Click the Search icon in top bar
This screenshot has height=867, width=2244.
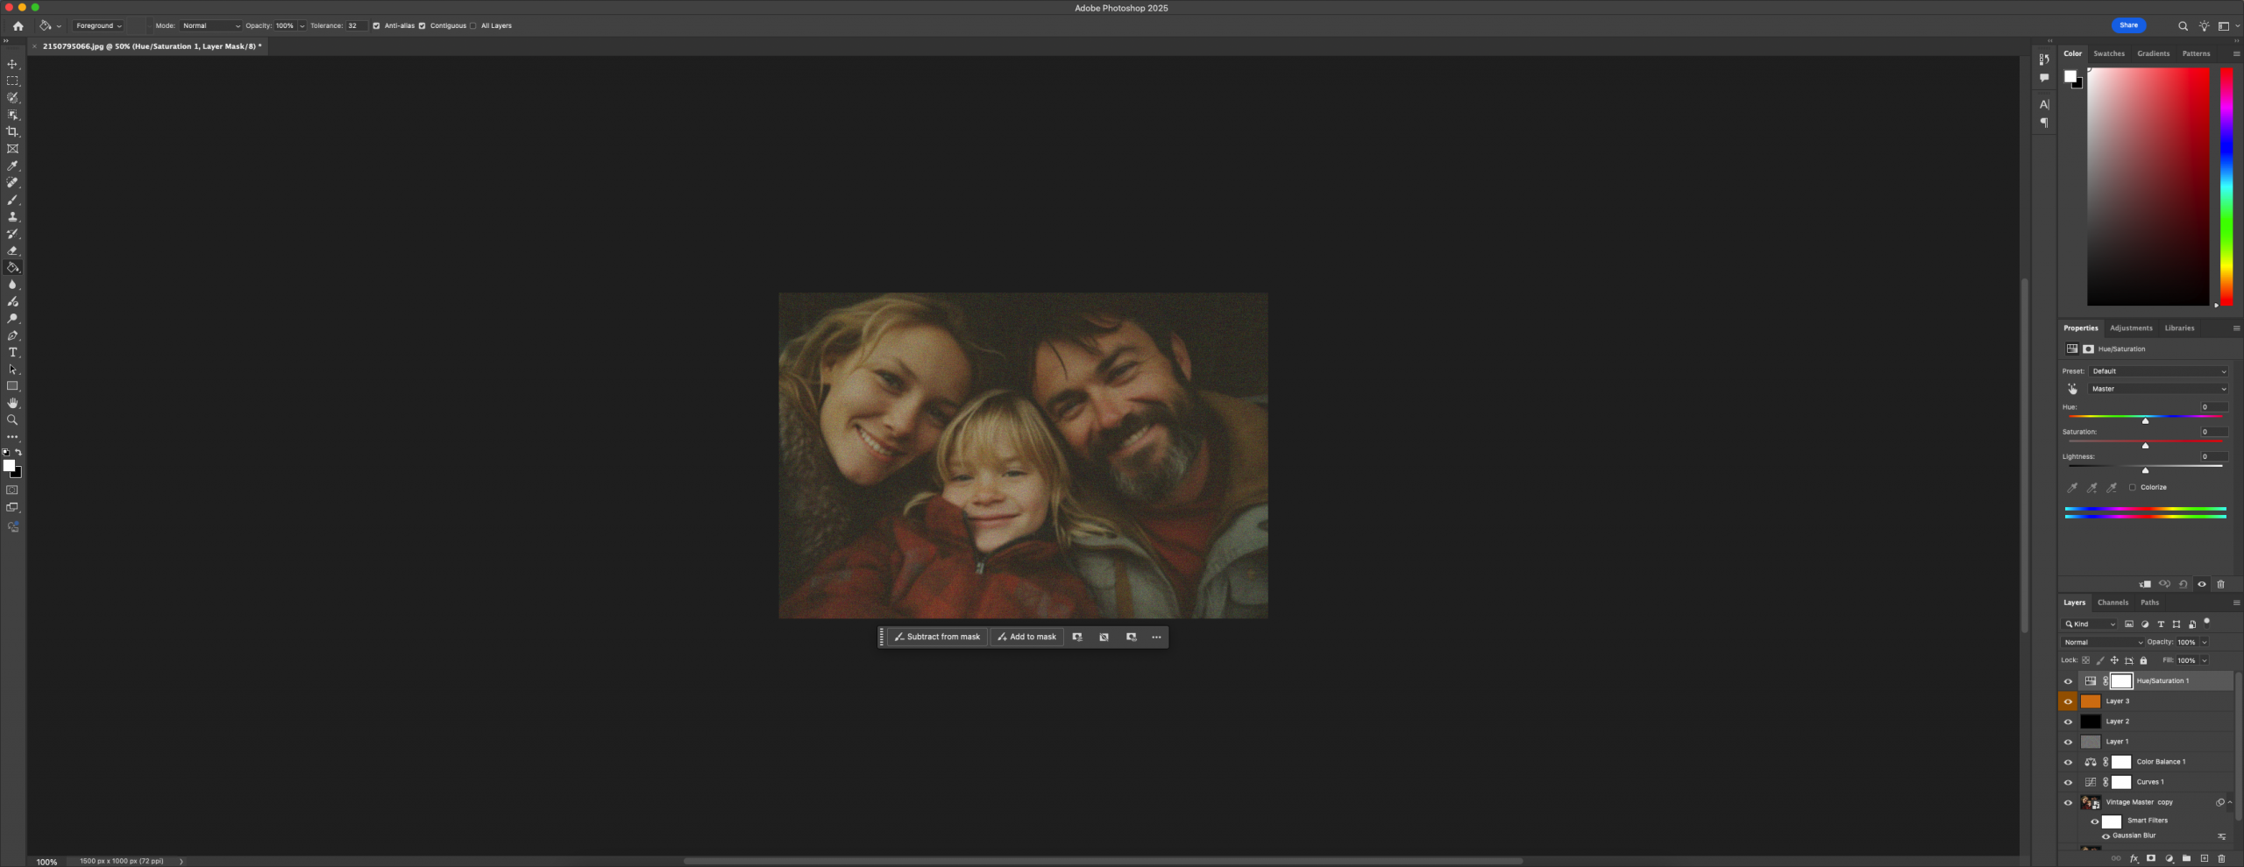[x=2183, y=26]
